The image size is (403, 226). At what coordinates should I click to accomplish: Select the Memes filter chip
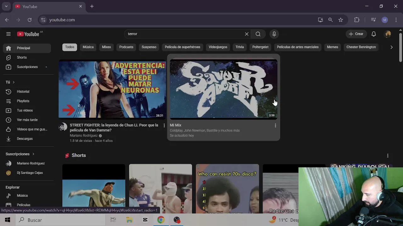(x=332, y=47)
